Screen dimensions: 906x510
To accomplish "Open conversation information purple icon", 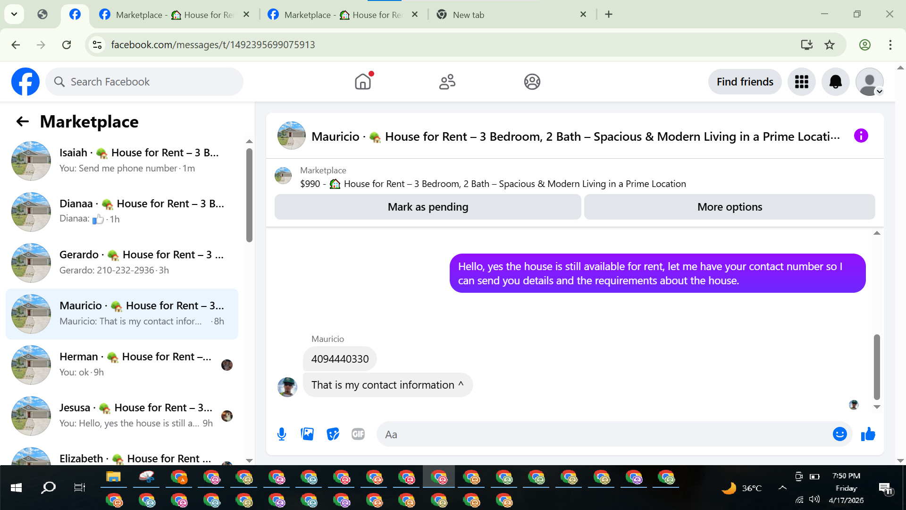I will click(861, 136).
